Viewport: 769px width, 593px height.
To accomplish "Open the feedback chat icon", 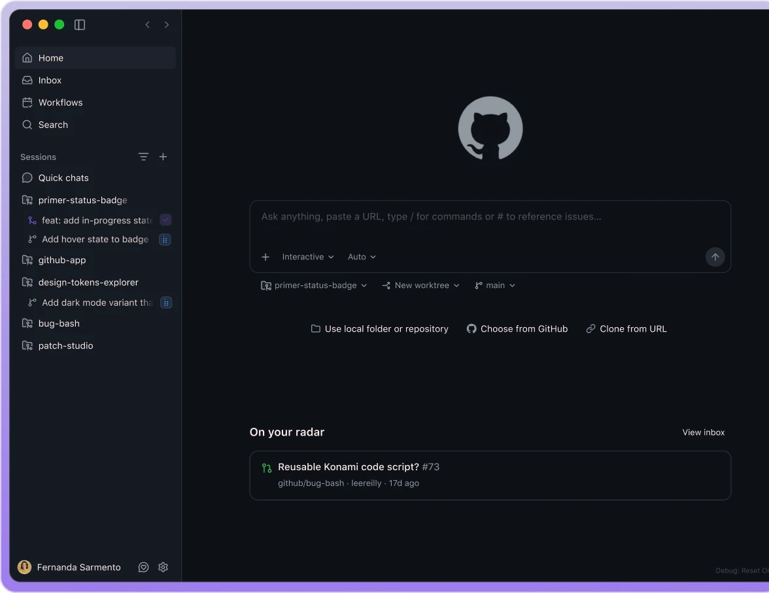I will coord(143,567).
